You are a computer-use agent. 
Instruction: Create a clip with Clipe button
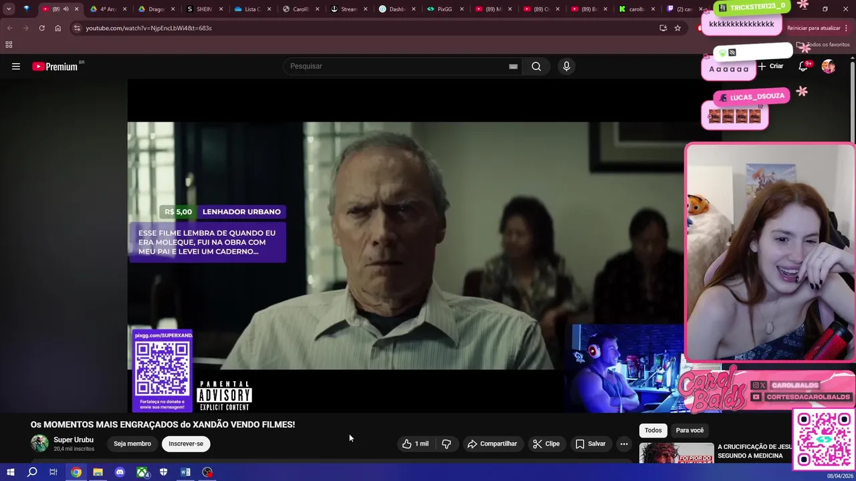(x=546, y=444)
